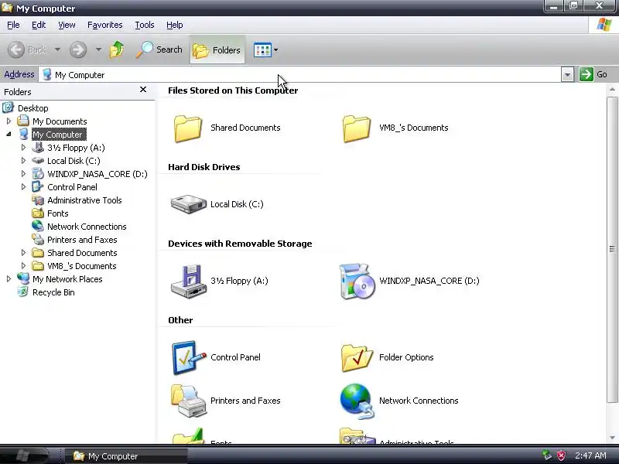Image resolution: width=619 pixels, height=464 pixels.
Task: Open Views dropdown arrow
Action: [x=276, y=50]
